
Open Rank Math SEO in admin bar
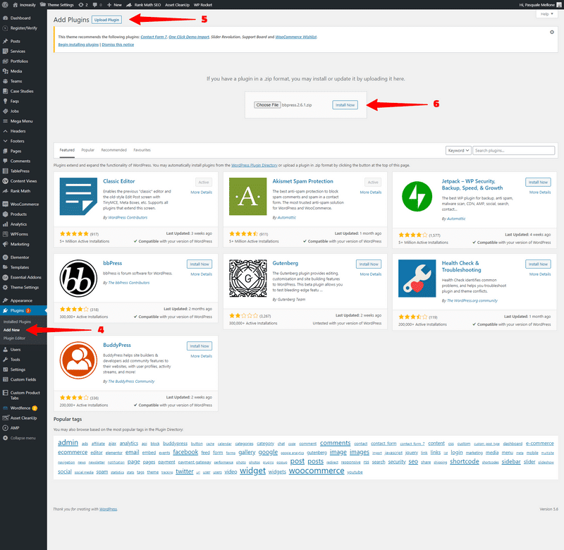click(144, 5)
